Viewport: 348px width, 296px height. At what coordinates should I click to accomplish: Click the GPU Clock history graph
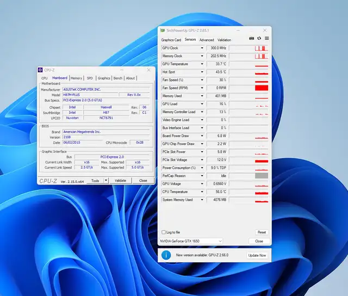tap(249, 48)
